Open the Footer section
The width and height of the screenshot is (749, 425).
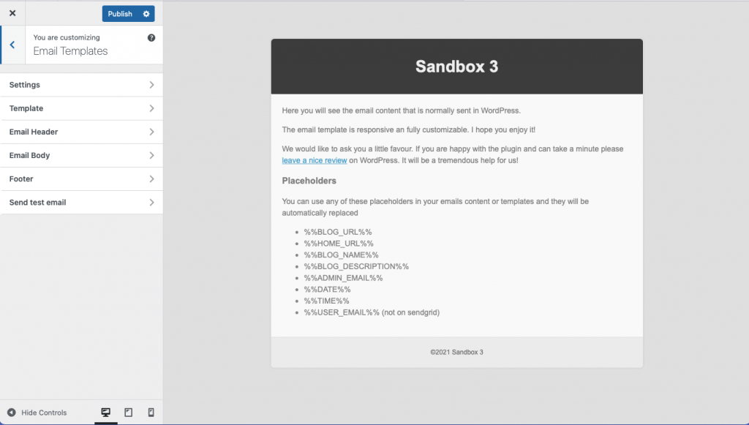[x=82, y=178]
